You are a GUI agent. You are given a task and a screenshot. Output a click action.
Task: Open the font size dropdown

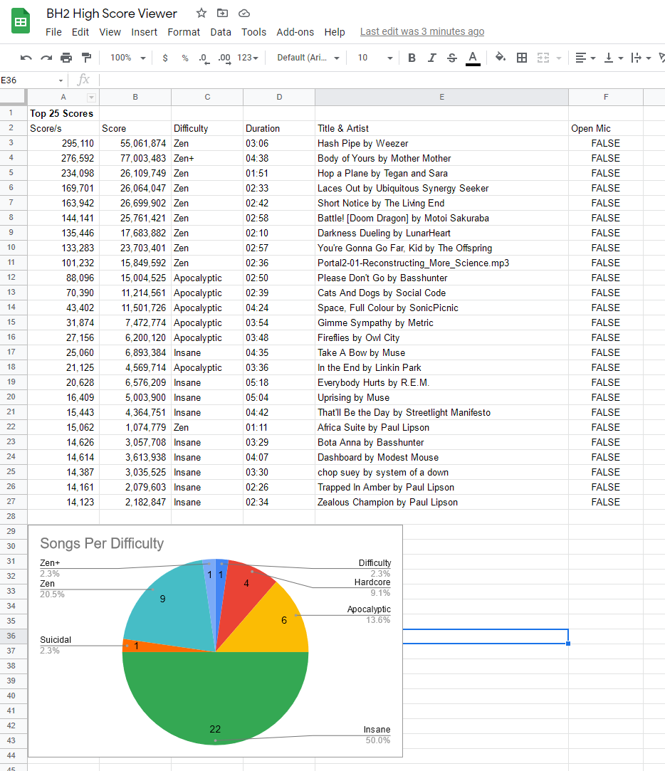pos(375,58)
